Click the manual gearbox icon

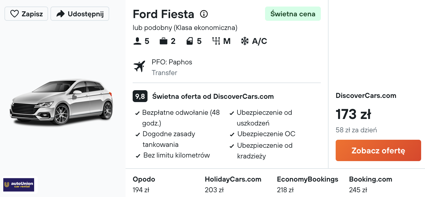point(216,41)
